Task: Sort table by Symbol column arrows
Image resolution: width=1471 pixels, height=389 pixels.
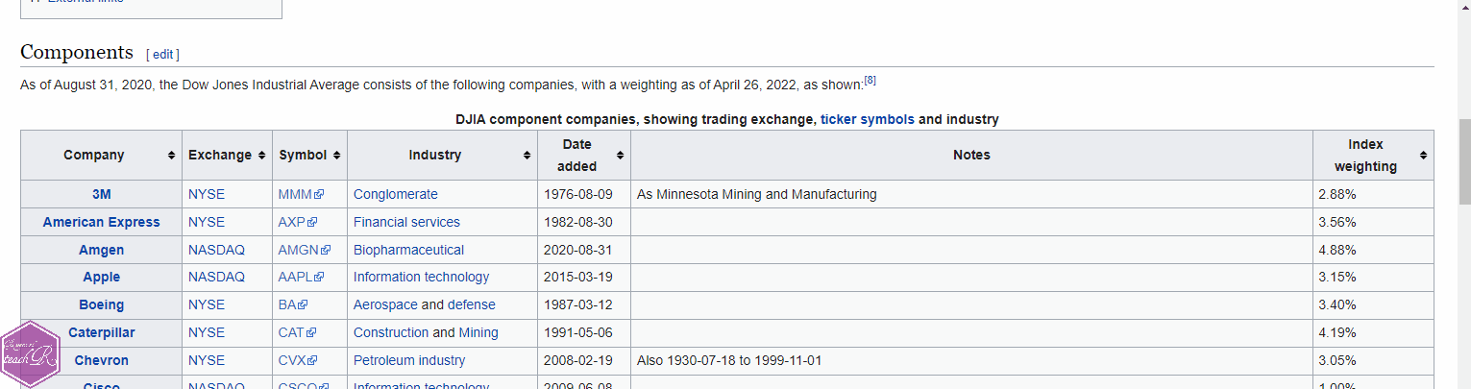Action: point(336,156)
